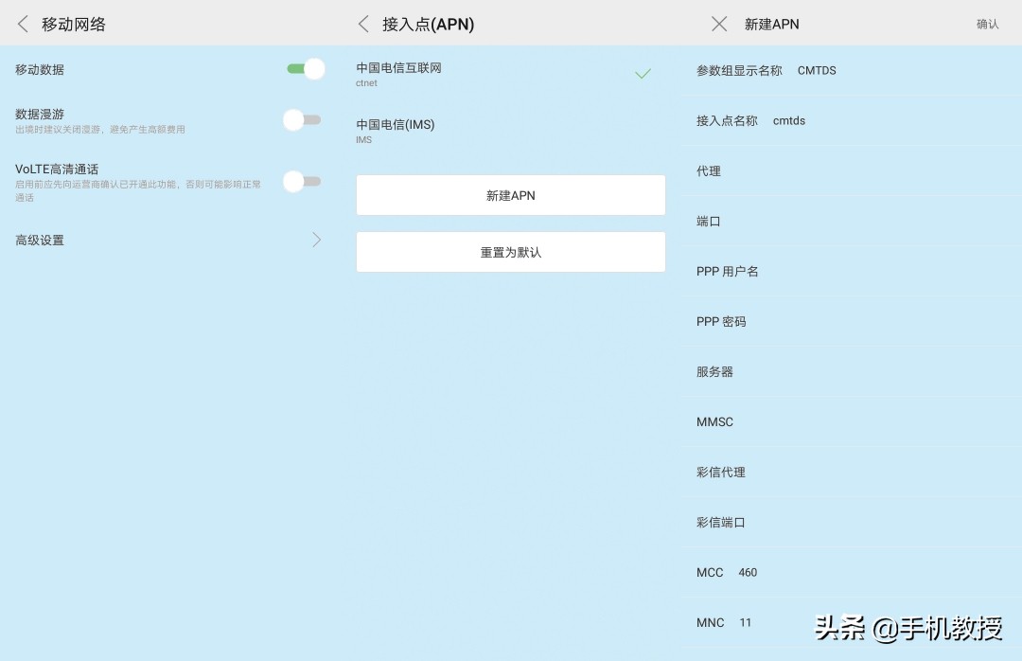Open the 端口 field

(x=852, y=222)
